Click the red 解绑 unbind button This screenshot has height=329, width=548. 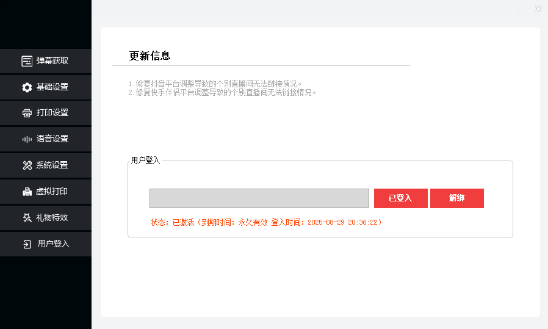tap(456, 198)
